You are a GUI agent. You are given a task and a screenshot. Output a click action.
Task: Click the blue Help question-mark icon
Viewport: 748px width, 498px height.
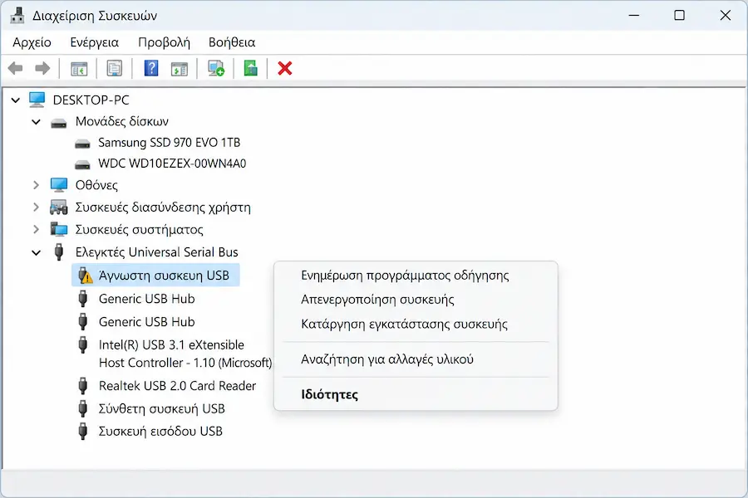151,68
